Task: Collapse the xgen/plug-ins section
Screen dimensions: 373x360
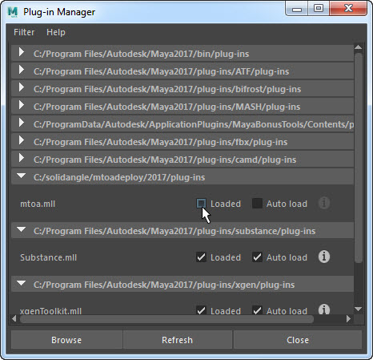Action: pyautogui.click(x=21, y=283)
